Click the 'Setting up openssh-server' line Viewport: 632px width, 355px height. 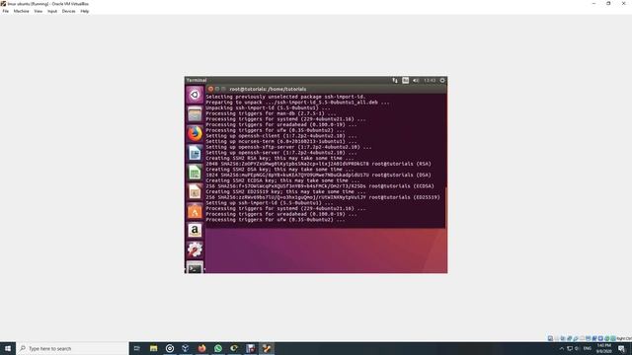[281, 153]
